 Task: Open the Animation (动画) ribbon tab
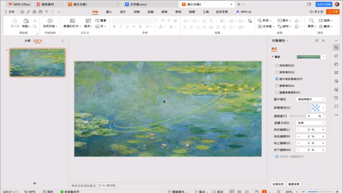pos(151,12)
